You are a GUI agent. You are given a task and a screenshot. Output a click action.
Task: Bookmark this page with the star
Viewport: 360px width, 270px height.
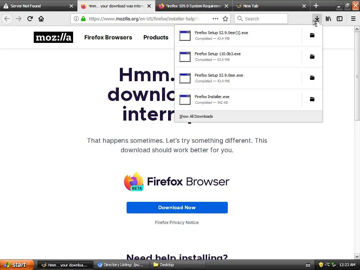coord(225,19)
